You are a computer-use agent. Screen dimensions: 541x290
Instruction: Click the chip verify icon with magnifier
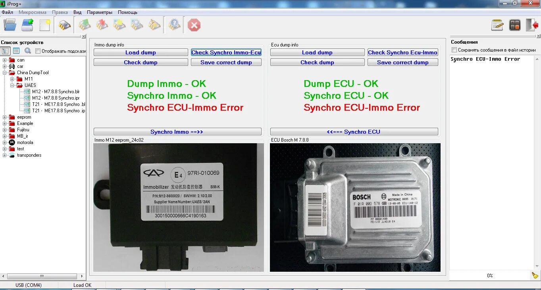click(x=137, y=25)
